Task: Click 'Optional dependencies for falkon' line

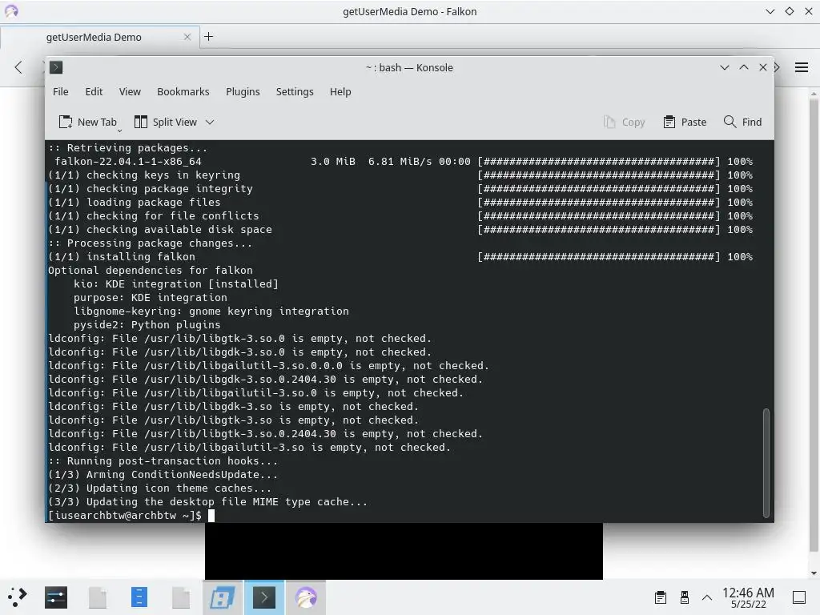Action: 151,271
